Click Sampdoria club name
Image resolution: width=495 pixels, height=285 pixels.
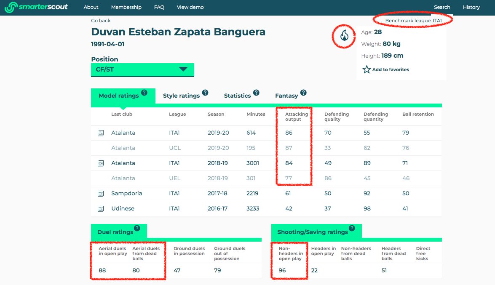[126, 194]
